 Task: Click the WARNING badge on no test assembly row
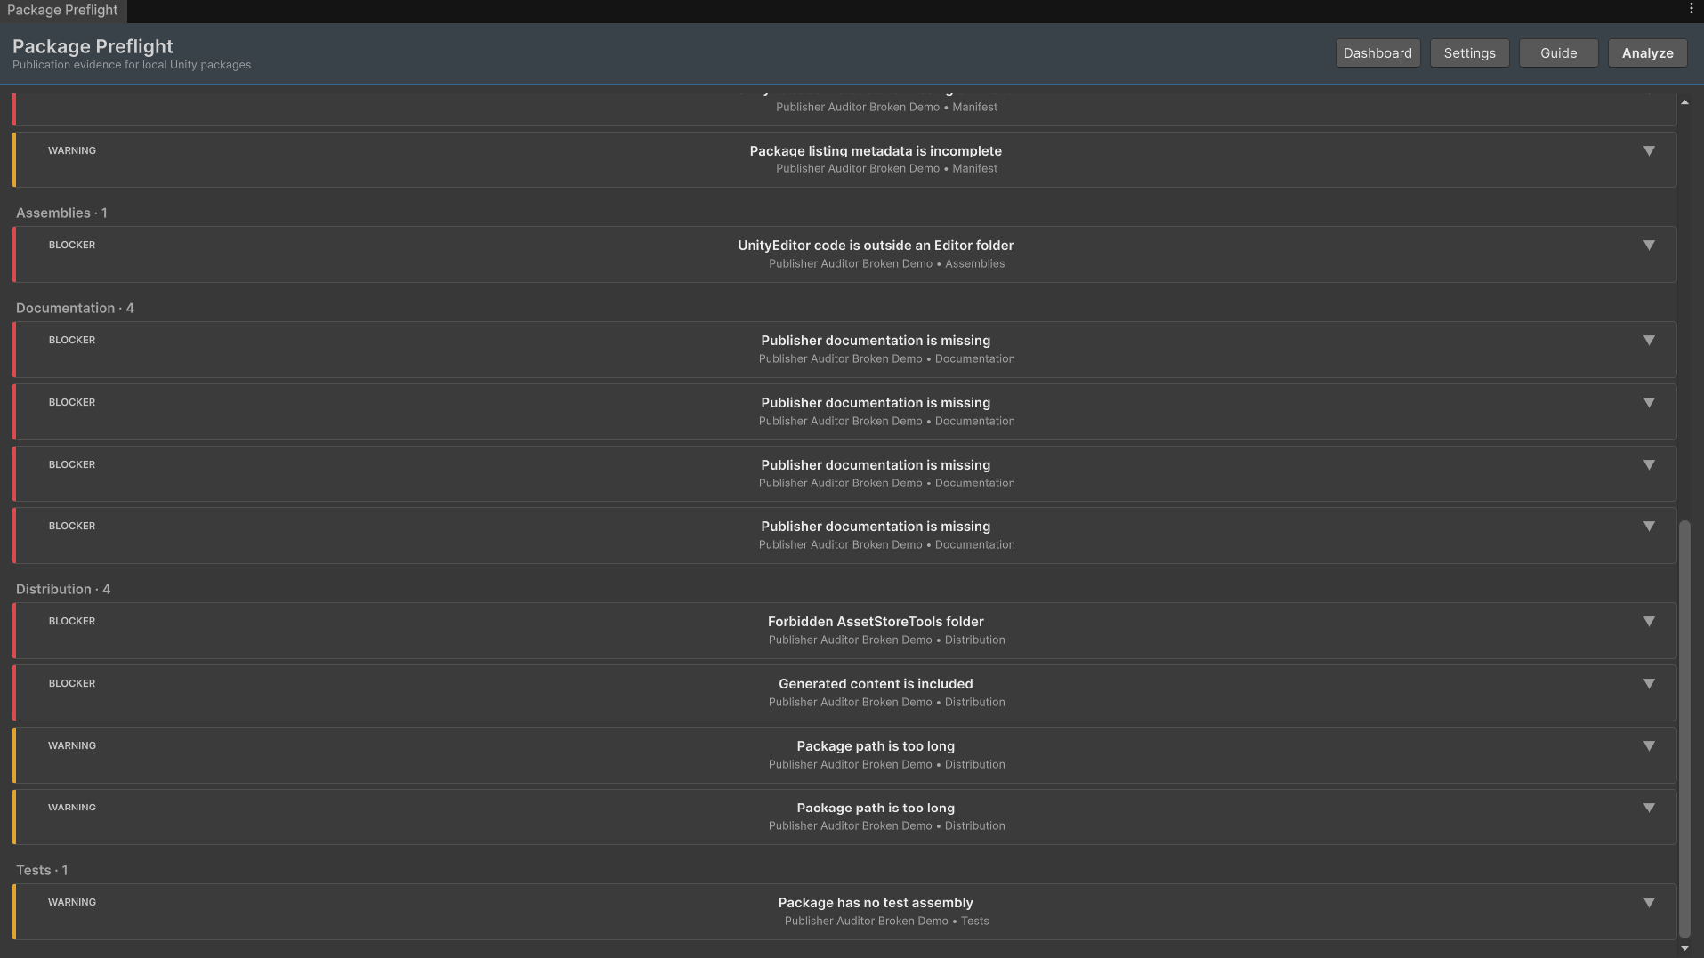pos(72,903)
